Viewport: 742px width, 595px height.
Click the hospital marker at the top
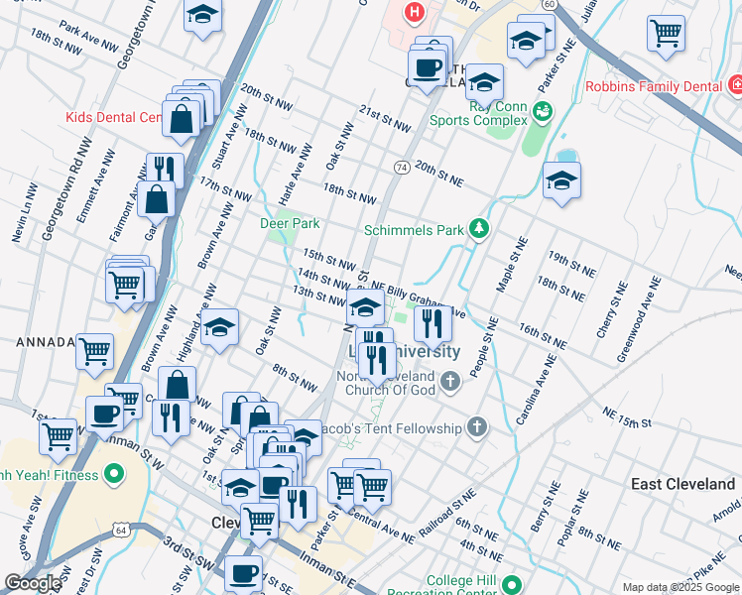pos(414,13)
